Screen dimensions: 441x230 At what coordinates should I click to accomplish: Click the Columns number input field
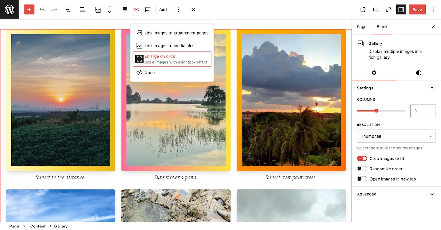point(423,111)
